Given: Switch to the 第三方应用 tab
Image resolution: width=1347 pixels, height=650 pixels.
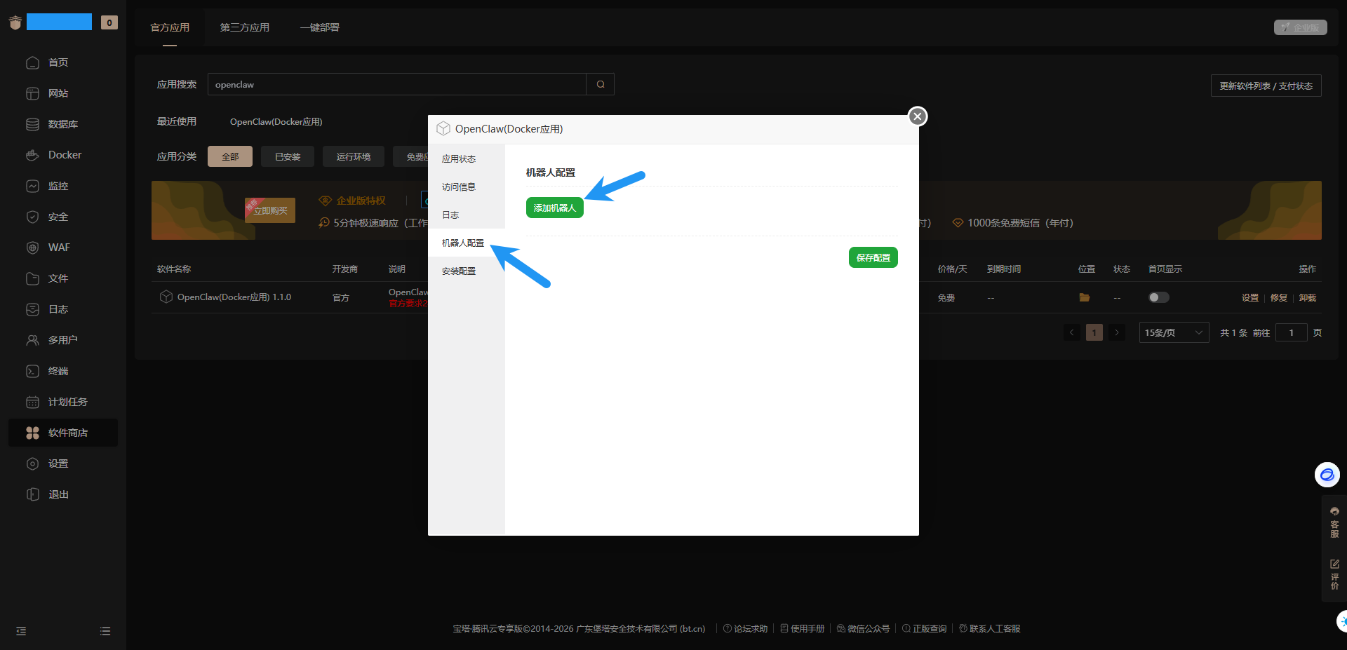Looking at the screenshot, I should (244, 27).
